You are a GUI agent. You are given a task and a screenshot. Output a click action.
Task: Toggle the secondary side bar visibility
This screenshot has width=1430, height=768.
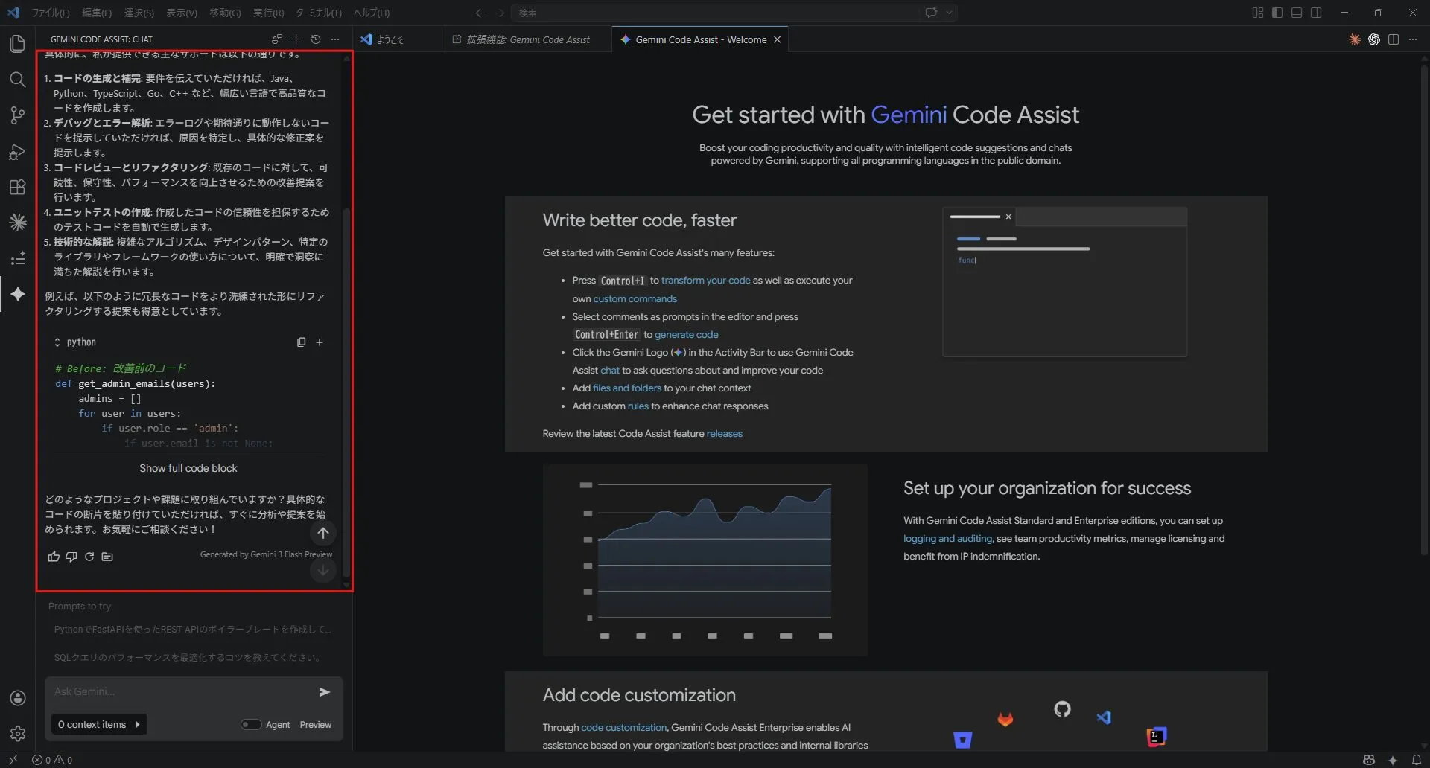(x=1316, y=13)
